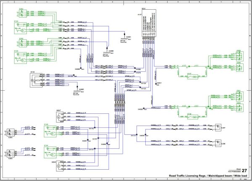252x181 pixels.
Task: Select the S148 relay switch symbol
Action: click(193, 117)
